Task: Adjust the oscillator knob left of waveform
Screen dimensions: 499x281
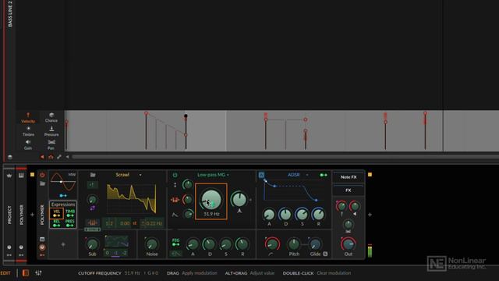Action: (92, 200)
